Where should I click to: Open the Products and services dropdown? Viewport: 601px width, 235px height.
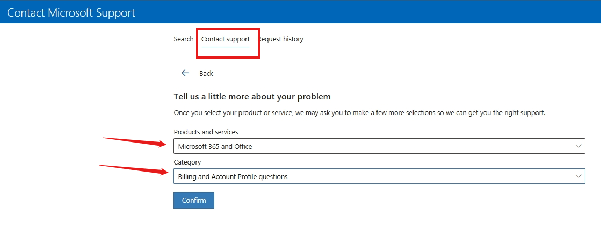pyautogui.click(x=379, y=146)
